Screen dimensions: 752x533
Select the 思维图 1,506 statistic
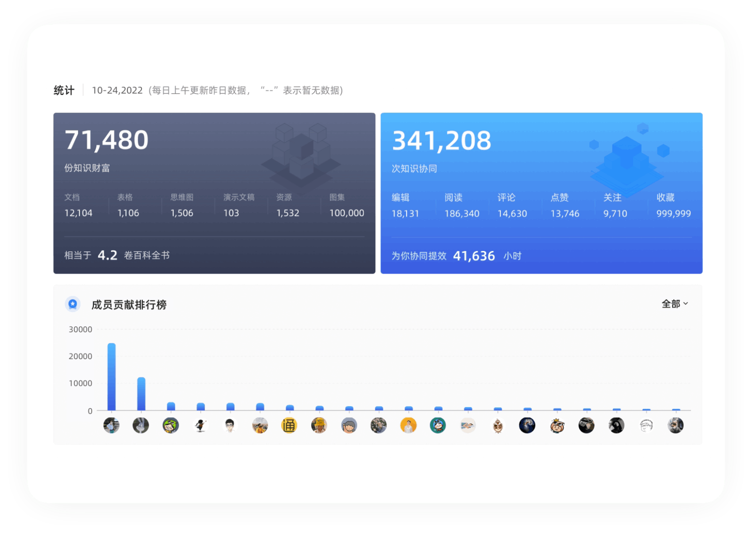point(182,205)
